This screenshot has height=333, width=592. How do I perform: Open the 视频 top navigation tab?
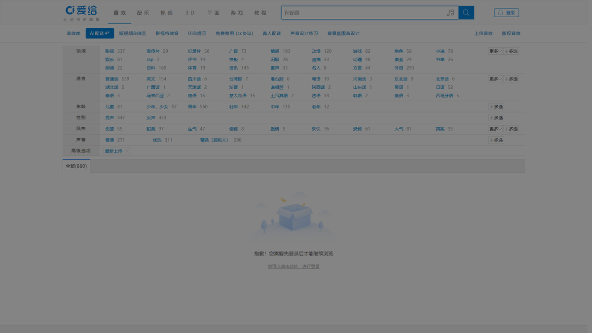pyautogui.click(x=167, y=13)
